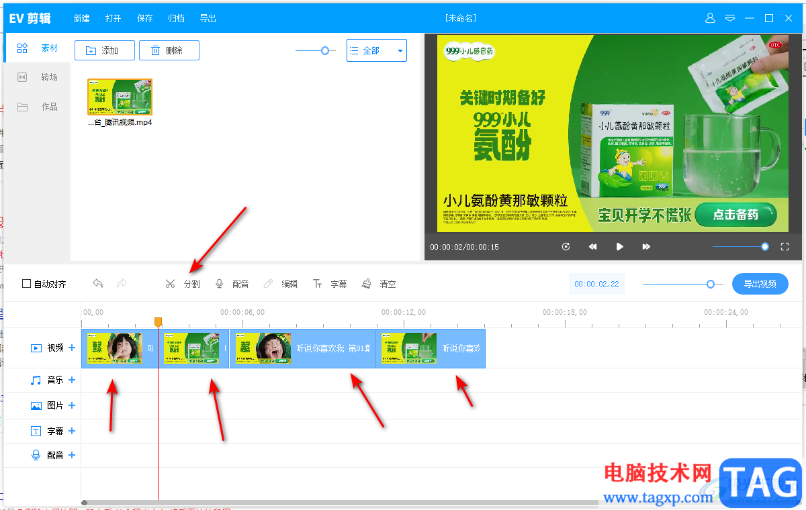Click the 导出 export menu
This screenshot has width=806, height=510.
tap(208, 18)
